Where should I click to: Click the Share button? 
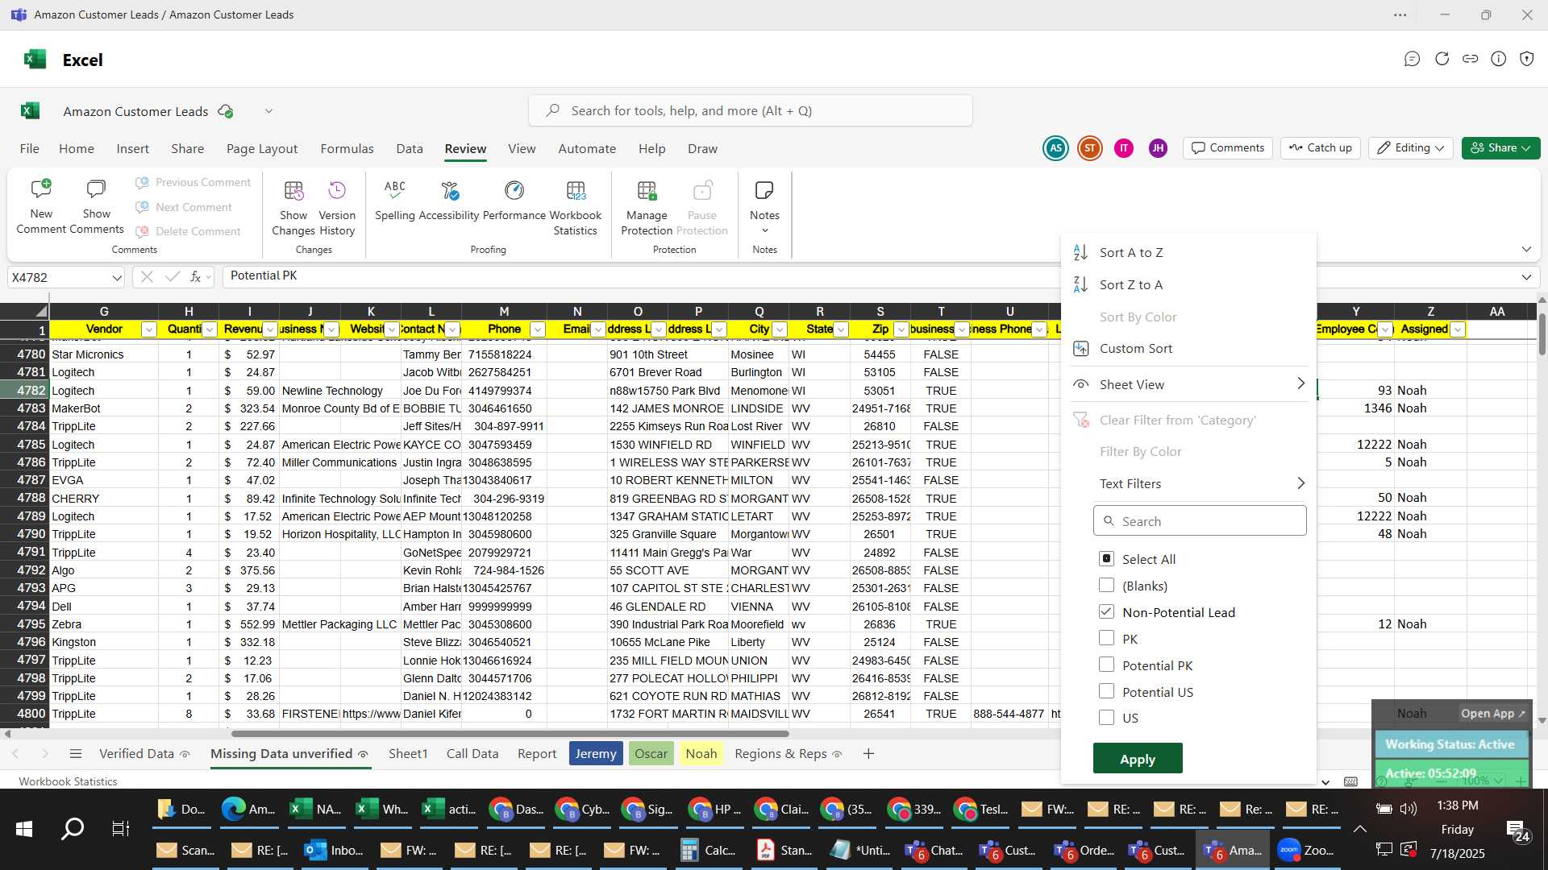pos(1500,148)
